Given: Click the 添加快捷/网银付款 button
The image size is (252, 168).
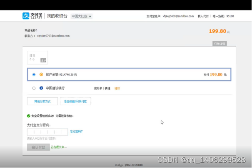Looking at the screenshot, I should [x=75, y=101].
